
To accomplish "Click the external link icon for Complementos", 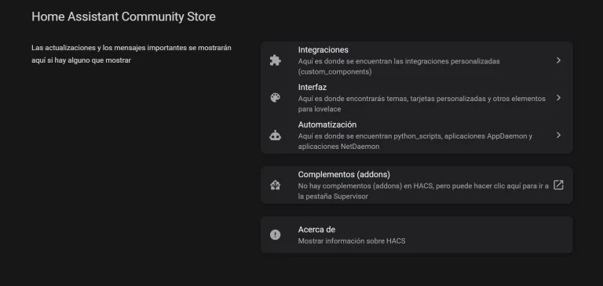I will (x=558, y=185).
